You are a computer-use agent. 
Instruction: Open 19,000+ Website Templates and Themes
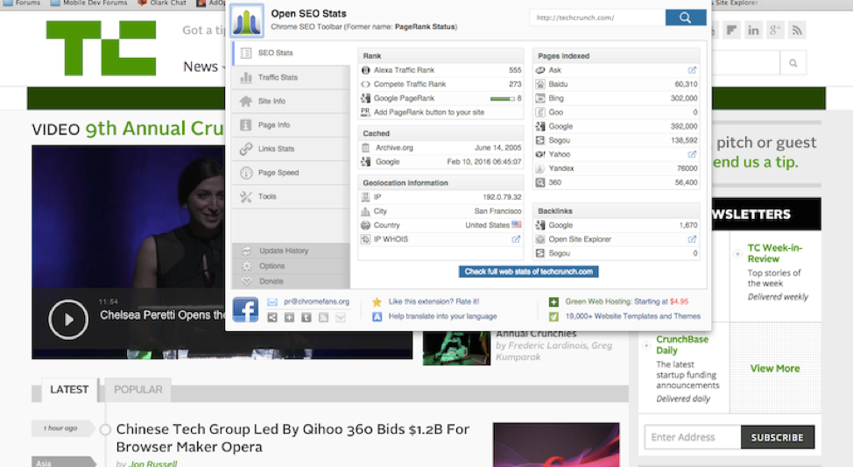pyautogui.click(x=632, y=316)
